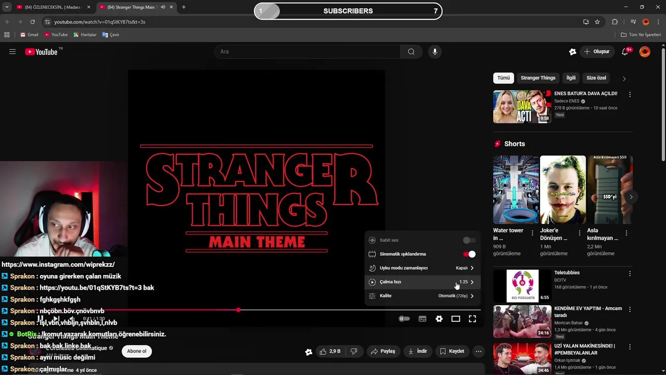Open the account avatar menu
The image size is (666, 375).
(x=645, y=52)
